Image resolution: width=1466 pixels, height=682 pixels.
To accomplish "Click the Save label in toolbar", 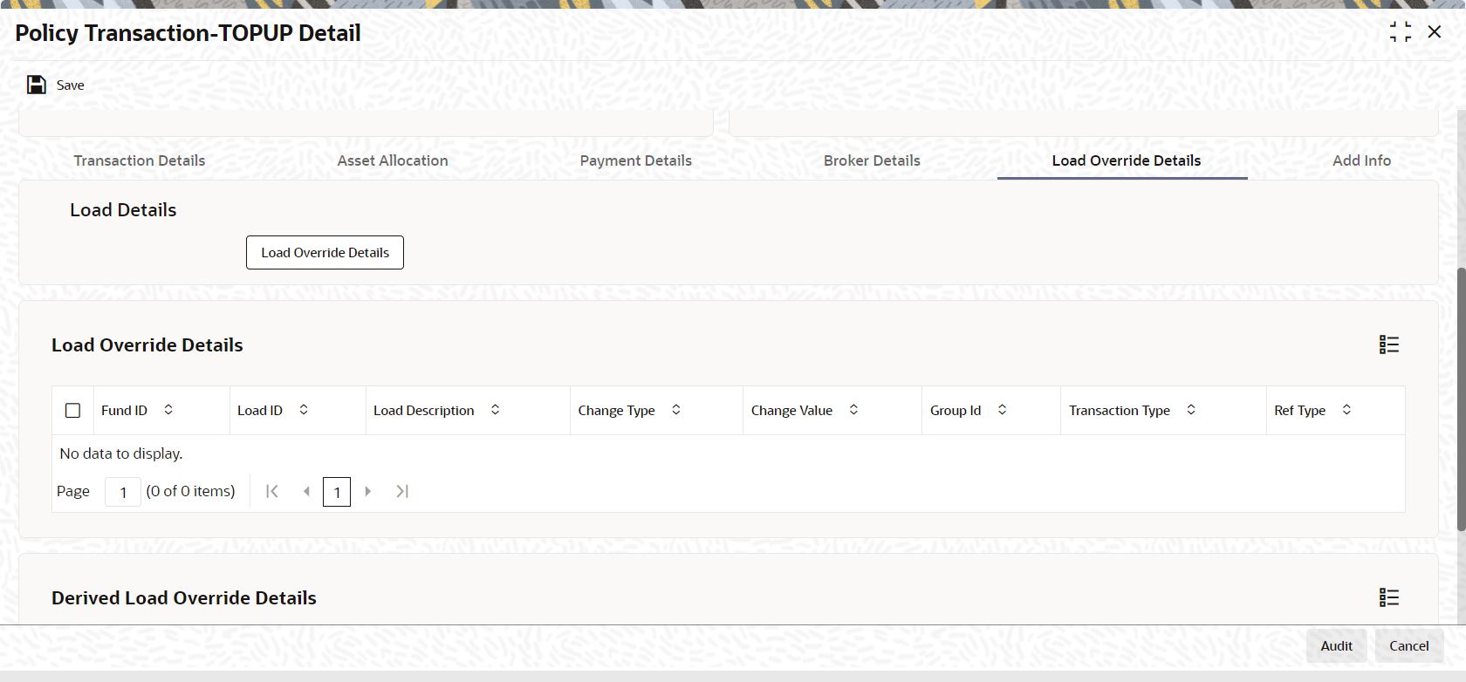I will [x=71, y=85].
